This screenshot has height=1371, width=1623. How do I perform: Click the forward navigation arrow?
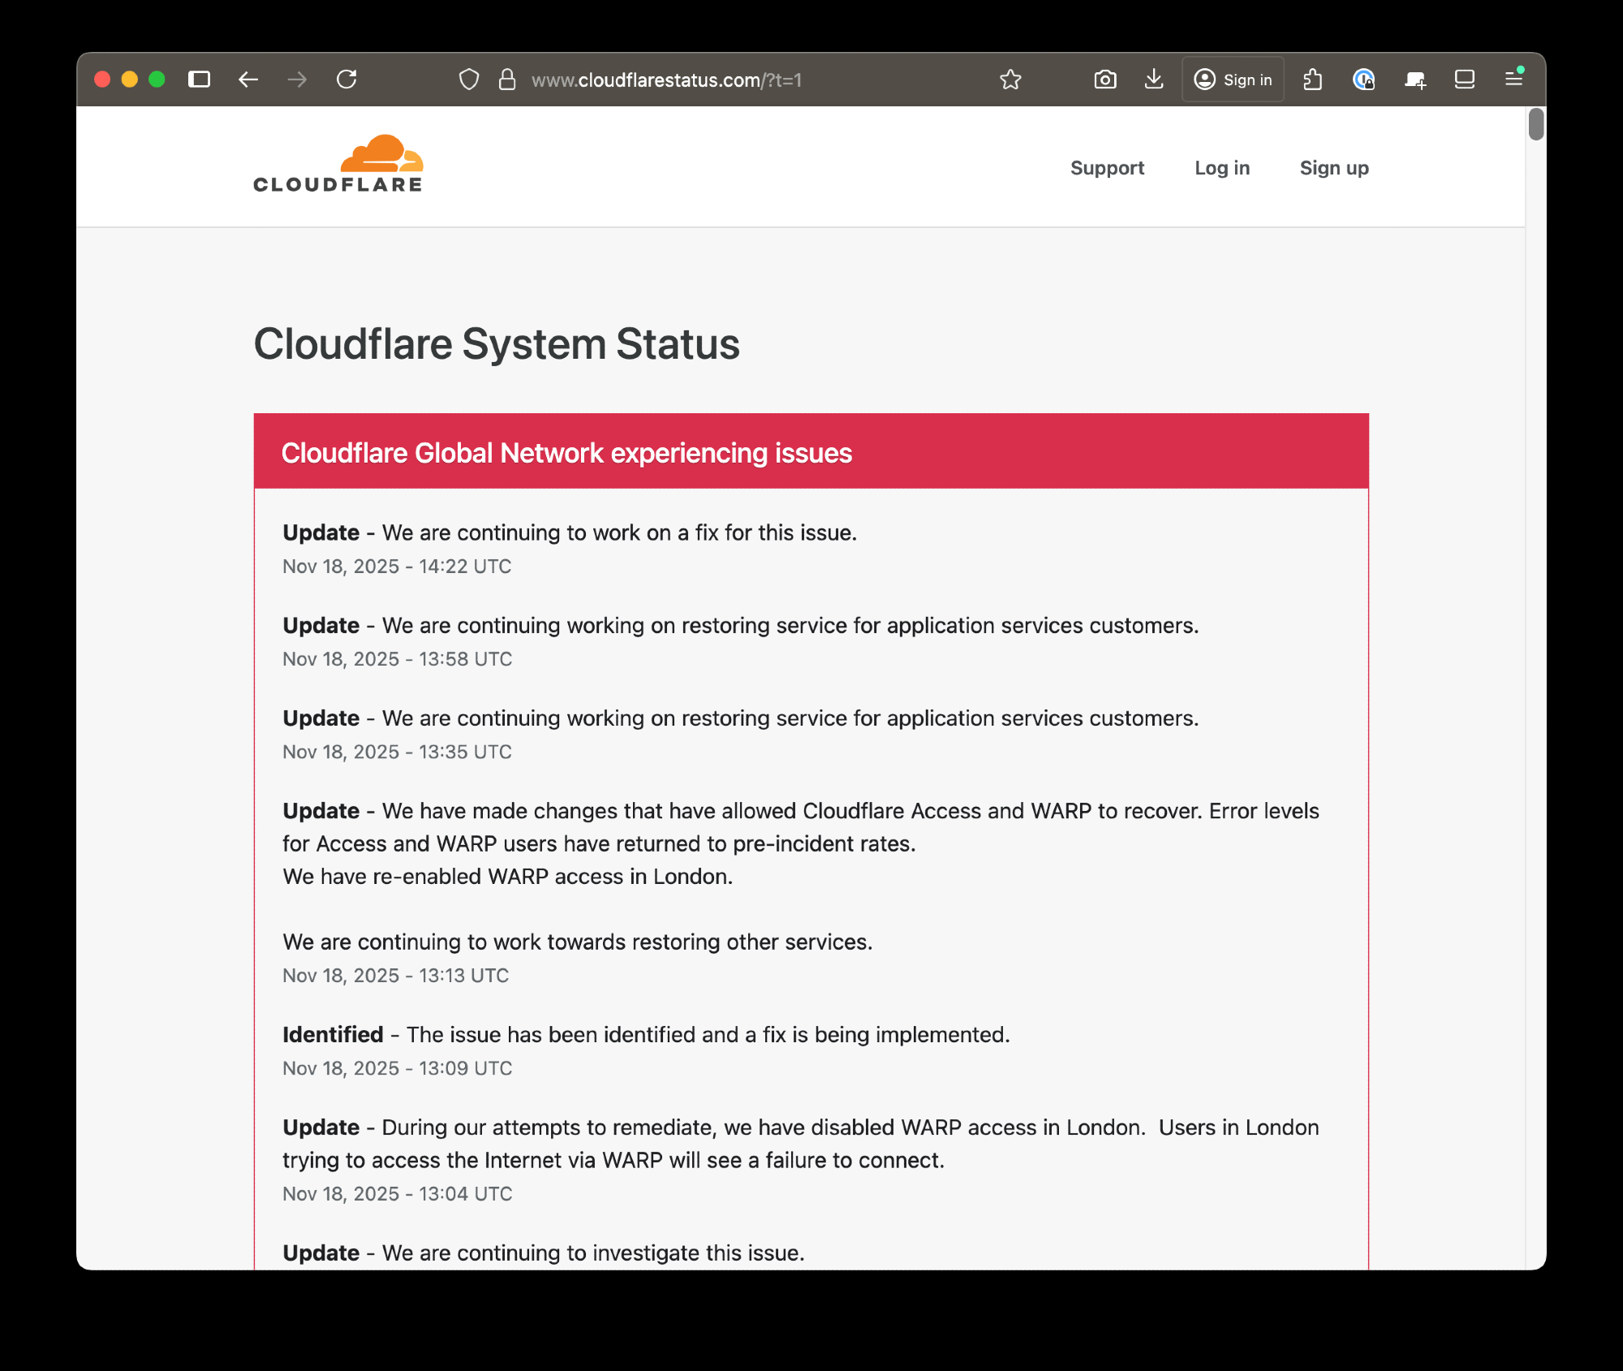[x=297, y=80]
